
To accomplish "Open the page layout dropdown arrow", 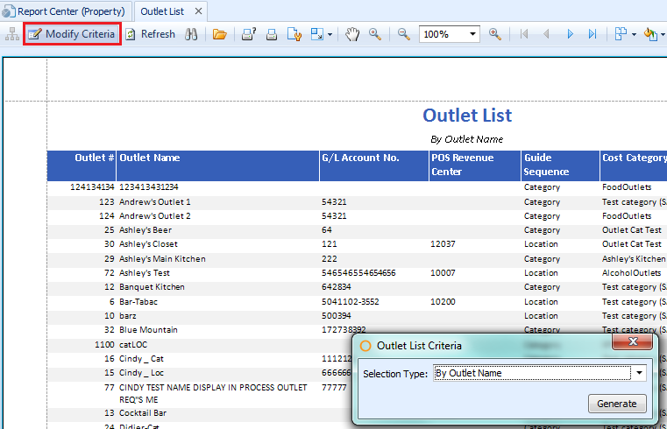I will 634,35.
